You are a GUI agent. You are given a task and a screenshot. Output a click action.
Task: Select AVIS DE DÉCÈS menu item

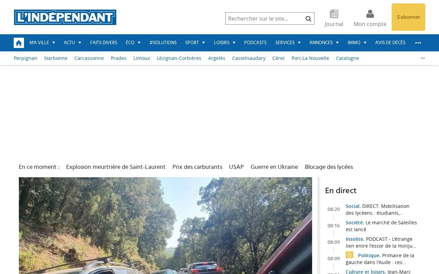[x=390, y=43]
